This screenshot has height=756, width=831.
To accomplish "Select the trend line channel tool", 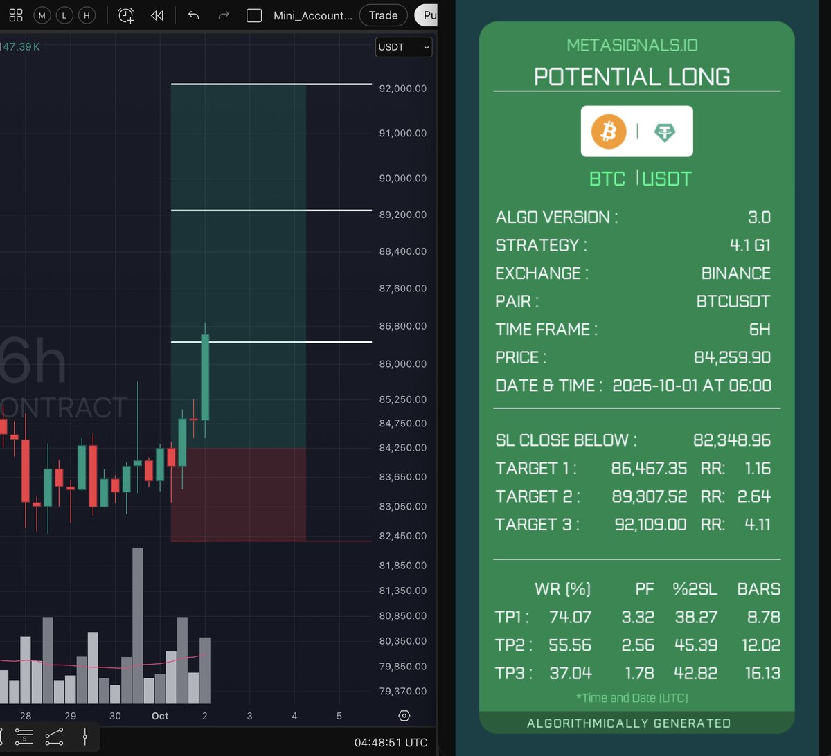I will pyautogui.click(x=54, y=737).
